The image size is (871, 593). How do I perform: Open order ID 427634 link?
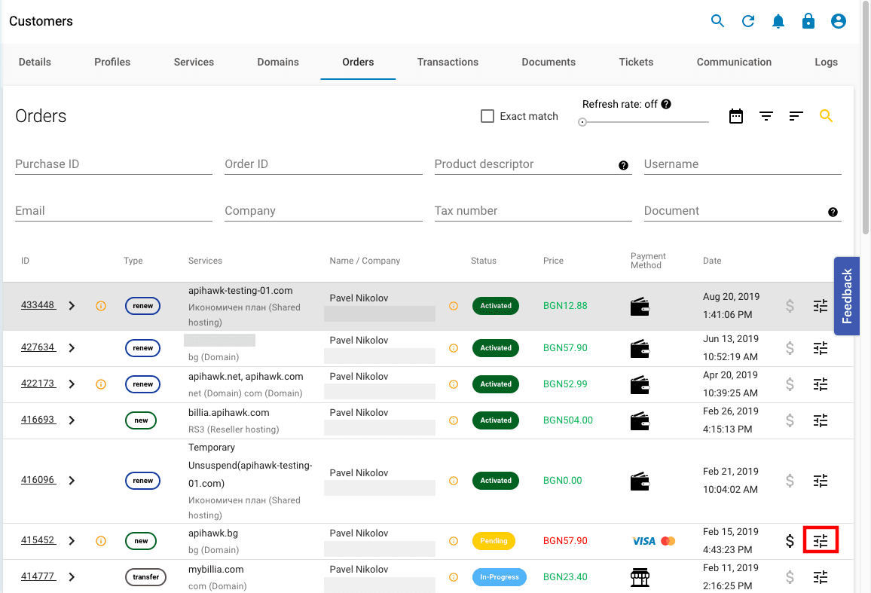38,347
